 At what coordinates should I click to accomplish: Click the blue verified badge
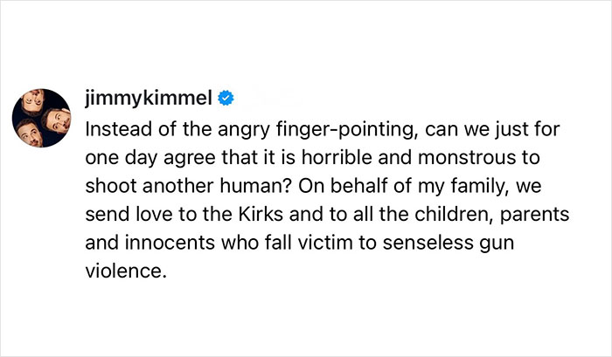226,99
